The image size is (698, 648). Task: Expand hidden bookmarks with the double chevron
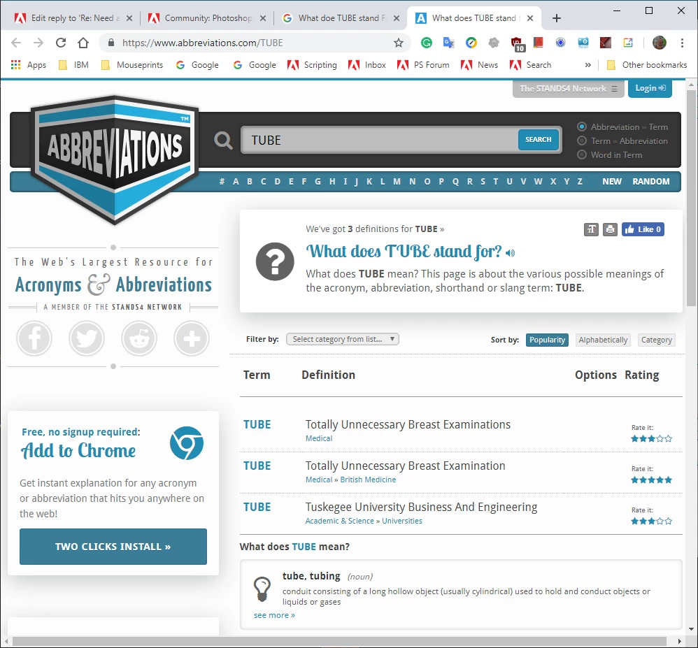coord(588,65)
